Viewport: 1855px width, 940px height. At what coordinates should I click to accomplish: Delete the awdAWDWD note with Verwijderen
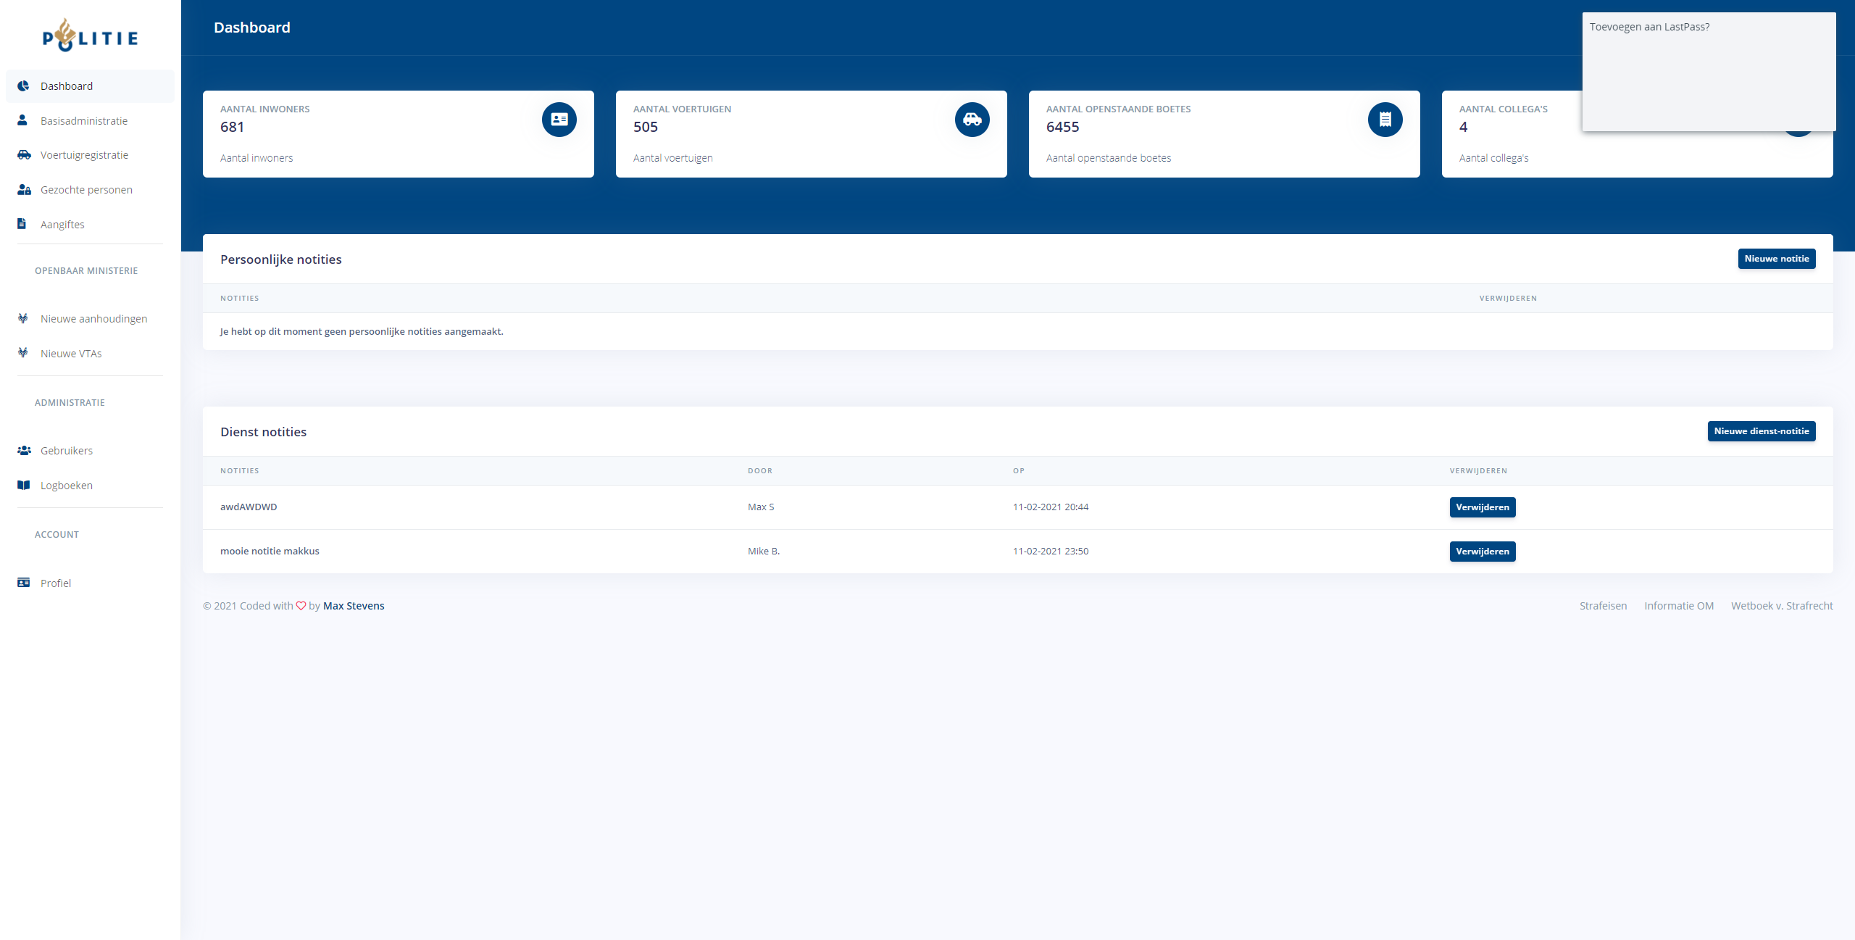click(x=1482, y=507)
